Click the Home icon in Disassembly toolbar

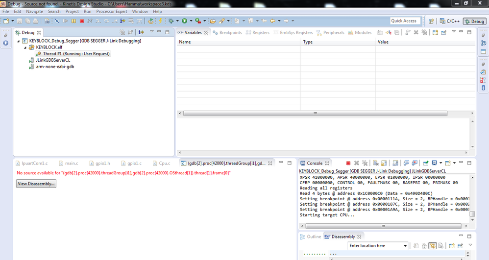pyautogui.click(x=424, y=246)
